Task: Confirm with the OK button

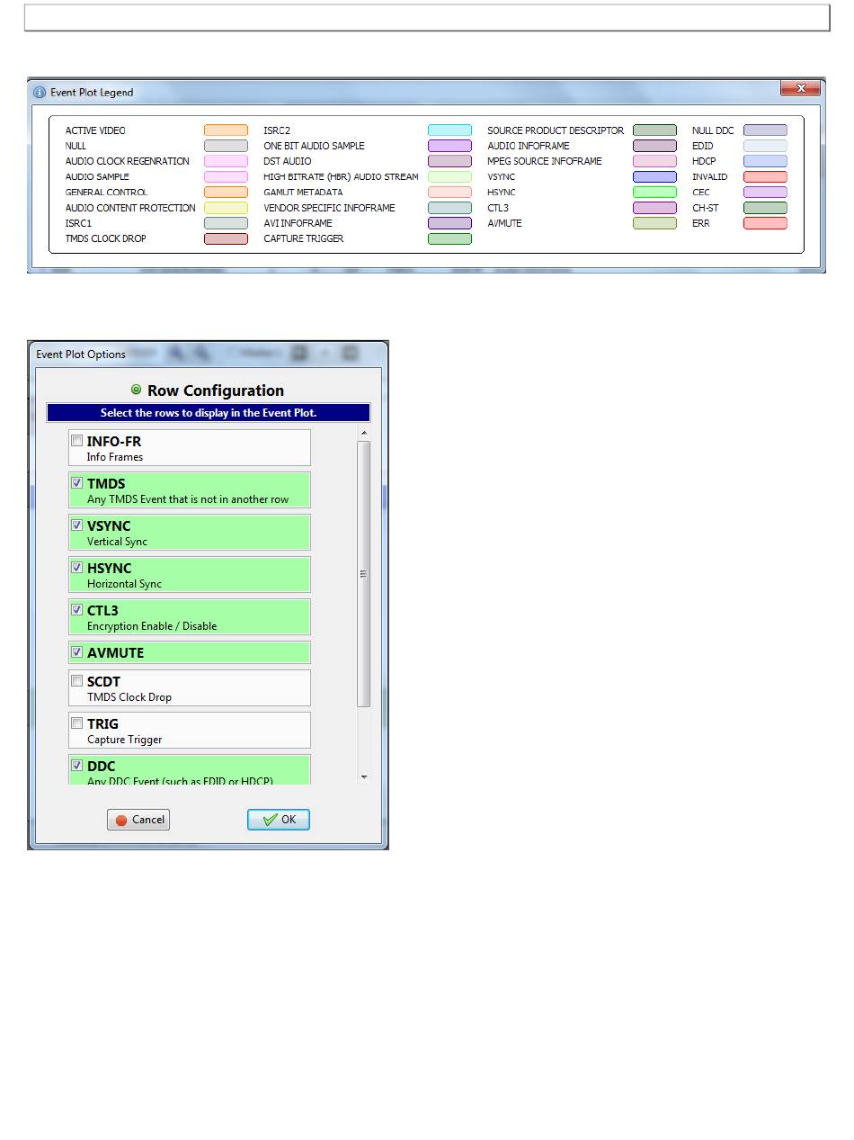Action: pos(279,820)
